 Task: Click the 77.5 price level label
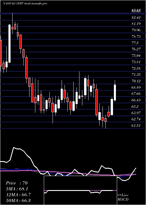(x=135, y=43)
